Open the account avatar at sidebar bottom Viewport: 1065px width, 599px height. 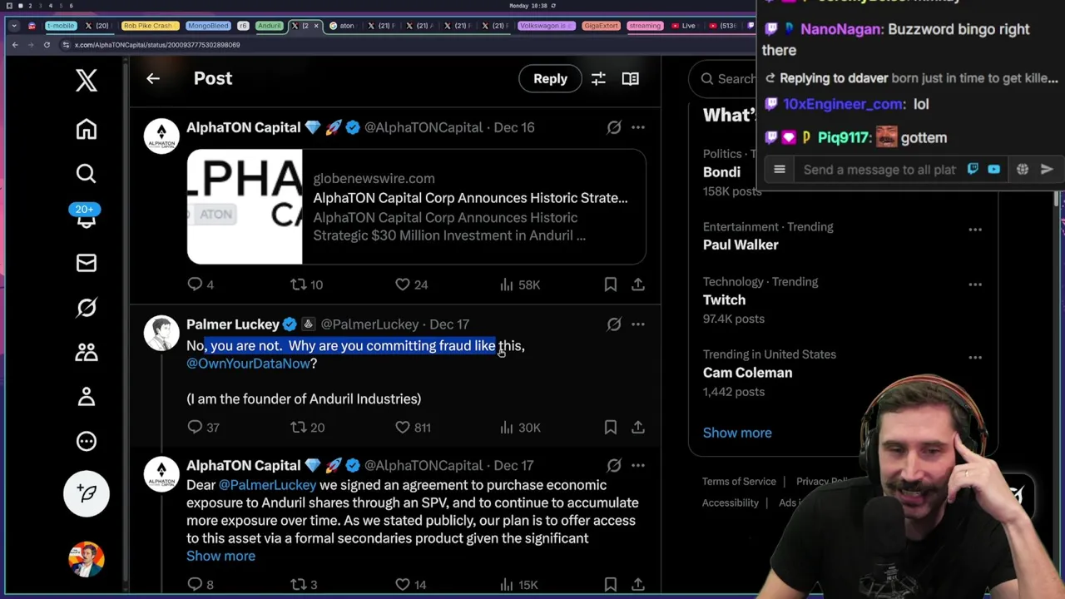87,559
